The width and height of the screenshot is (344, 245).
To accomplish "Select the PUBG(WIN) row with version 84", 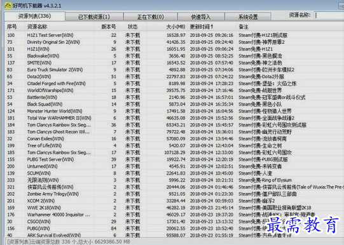I will [174, 228].
